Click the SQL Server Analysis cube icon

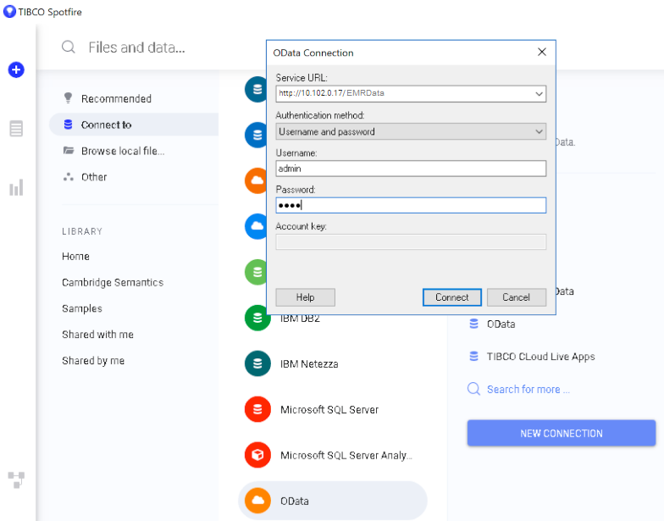coord(257,455)
